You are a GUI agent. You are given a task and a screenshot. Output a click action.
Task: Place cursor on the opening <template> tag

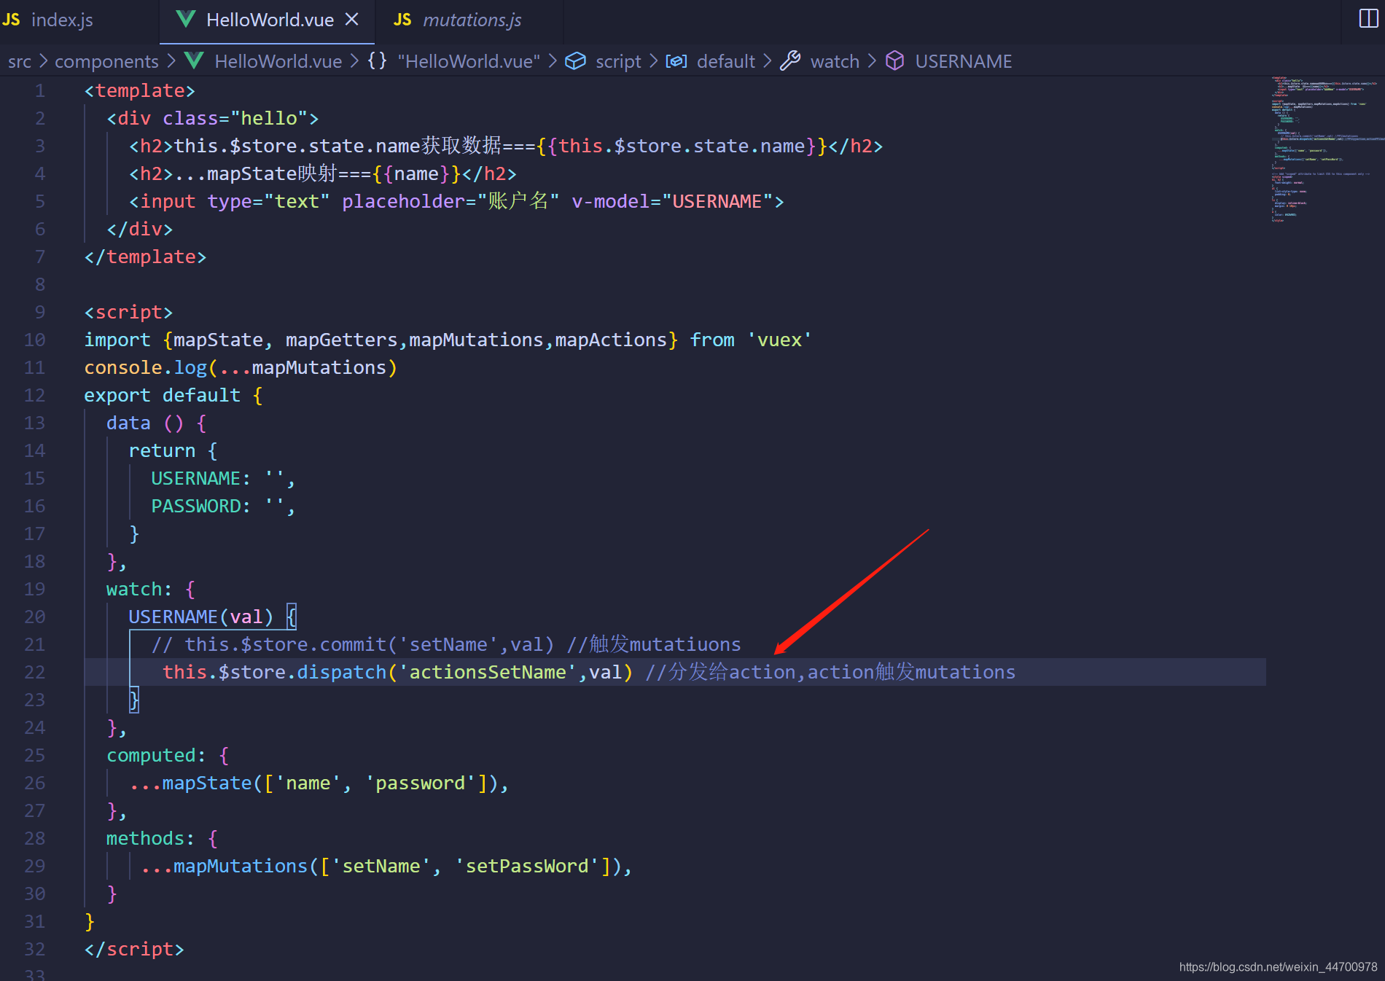[140, 90]
